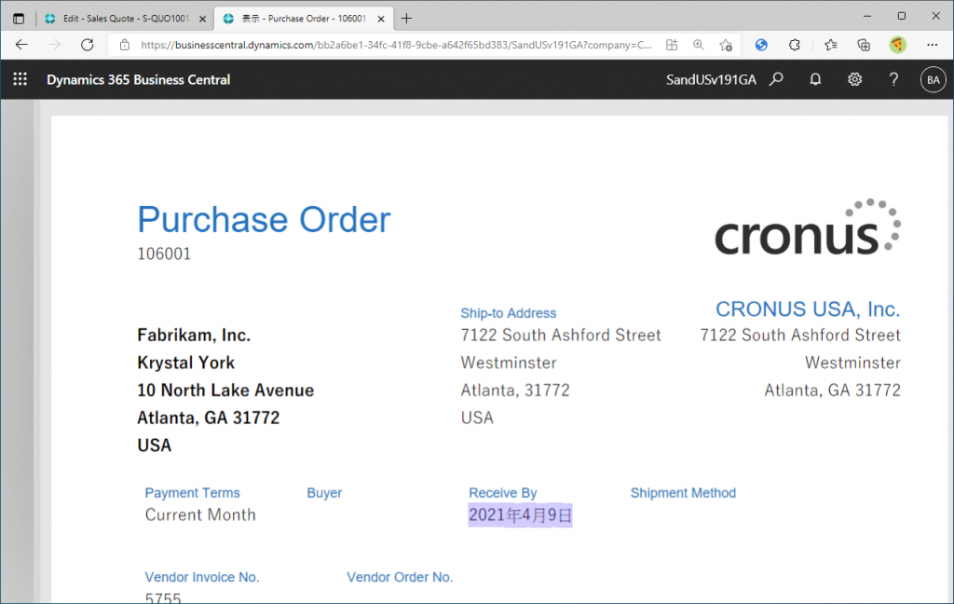Refresh the browser page

point(88,45)
